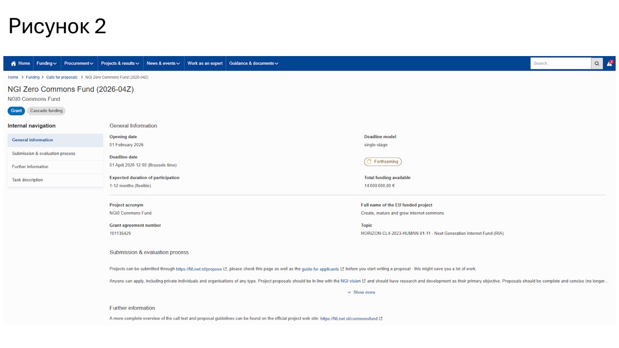
Task: Click the Home house icon in navbar
Action: coord(14,63)
